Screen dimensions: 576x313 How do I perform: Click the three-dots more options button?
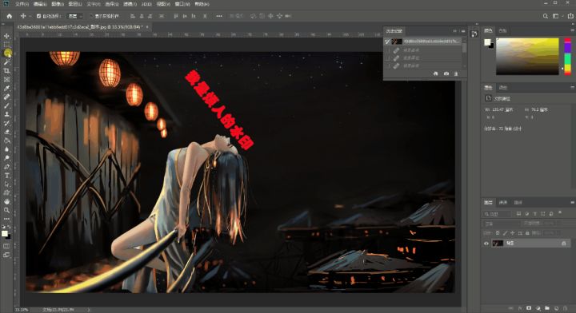(219, 16)
